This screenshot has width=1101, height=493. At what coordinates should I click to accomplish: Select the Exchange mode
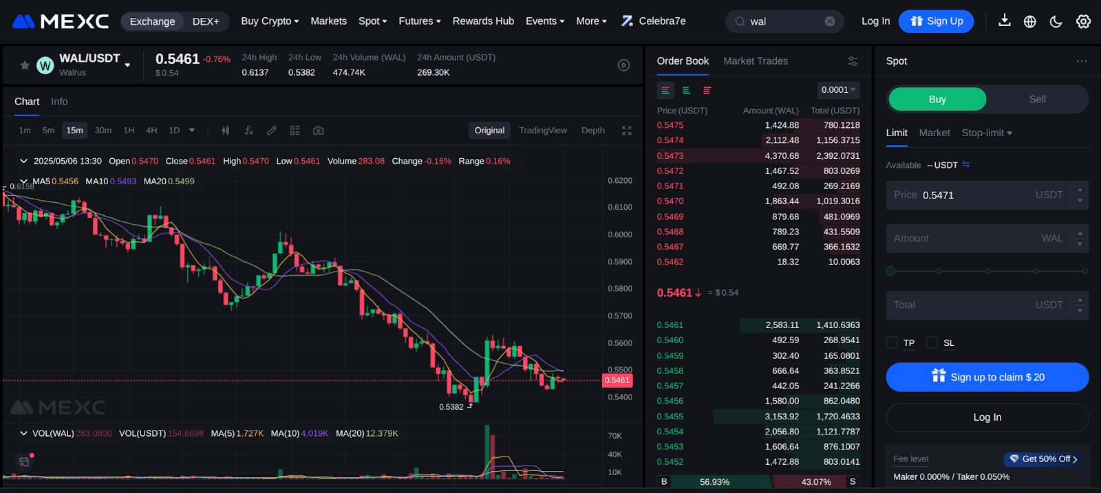(153, 21)
